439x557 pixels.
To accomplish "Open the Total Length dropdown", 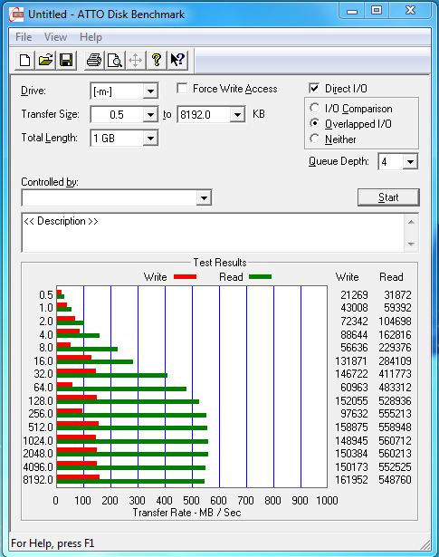I will pos(150,139).
